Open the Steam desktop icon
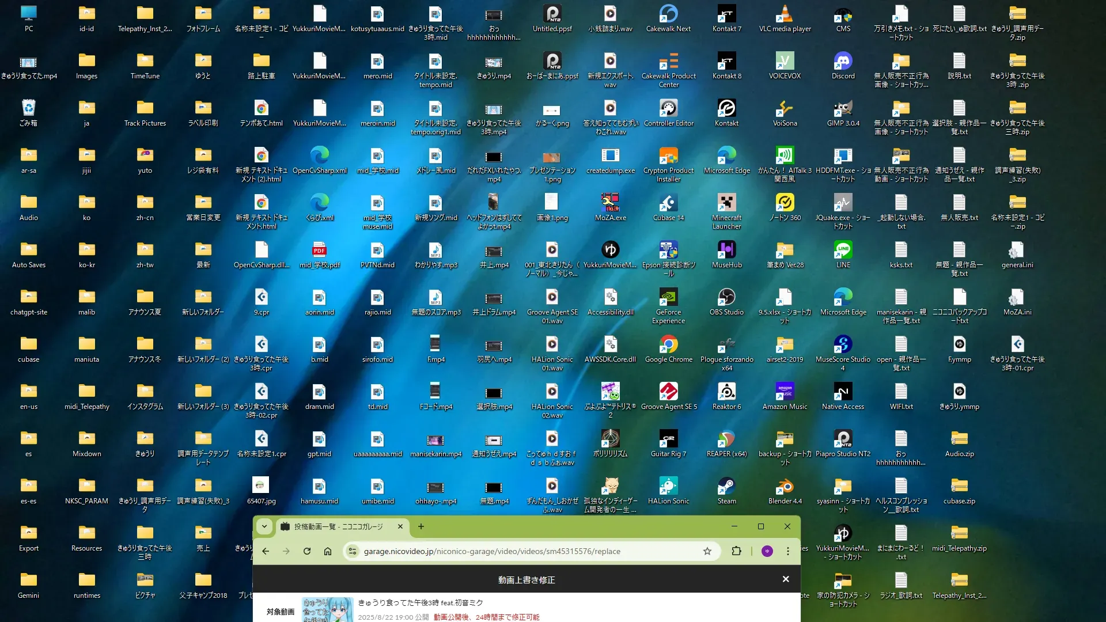Image resolution: width=1106 pixels, height=622 pixels. [x=726, y=486]
